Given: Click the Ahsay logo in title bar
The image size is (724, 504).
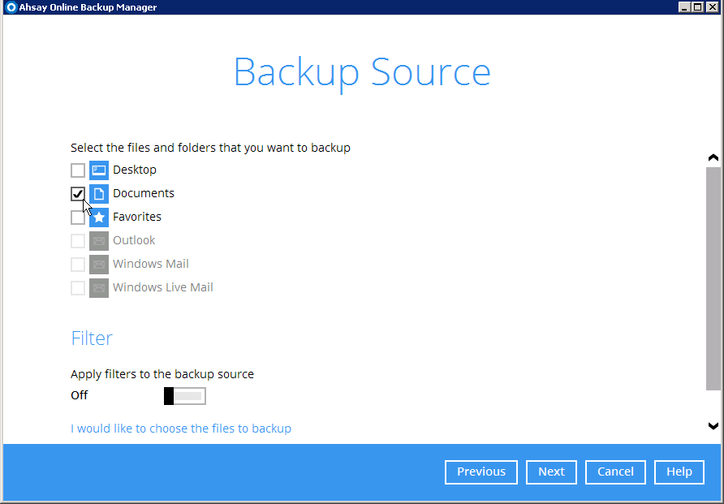Looking at the screenshot, I should 11,7.
